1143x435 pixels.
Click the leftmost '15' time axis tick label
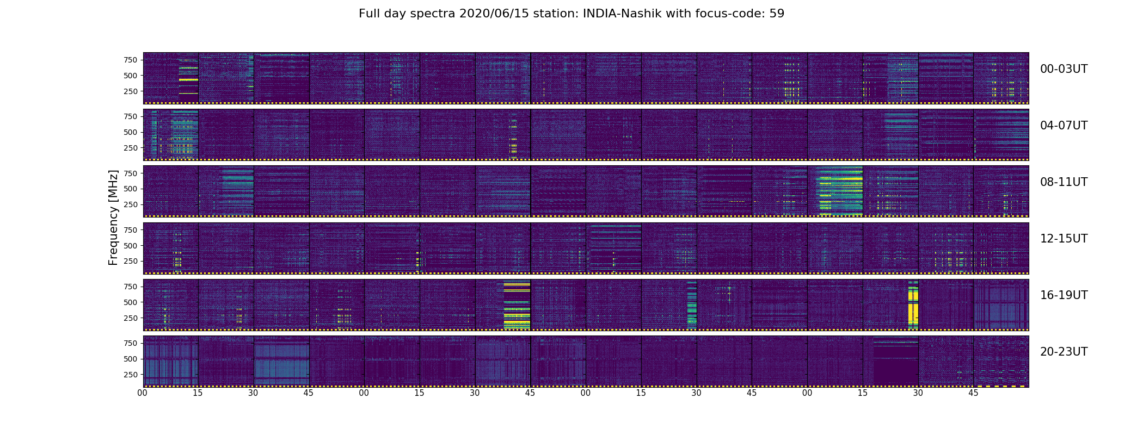point(198,393)
